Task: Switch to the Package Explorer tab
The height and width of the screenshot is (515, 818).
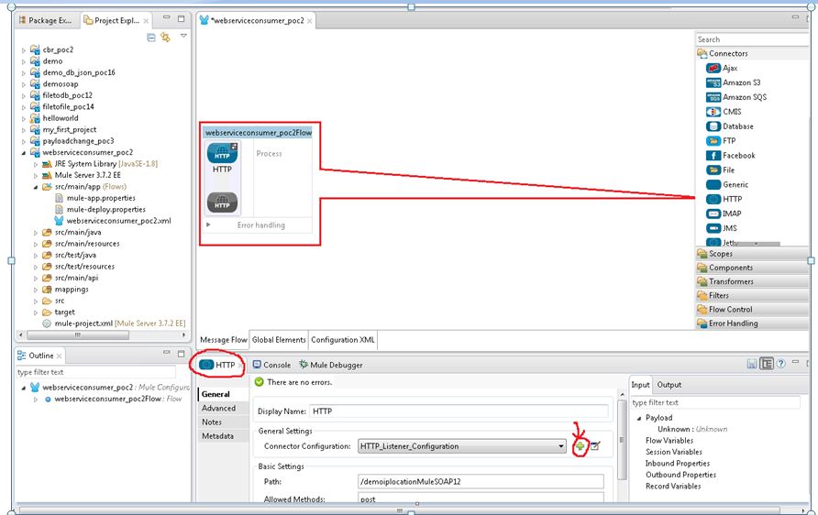Action: [45, 20]
